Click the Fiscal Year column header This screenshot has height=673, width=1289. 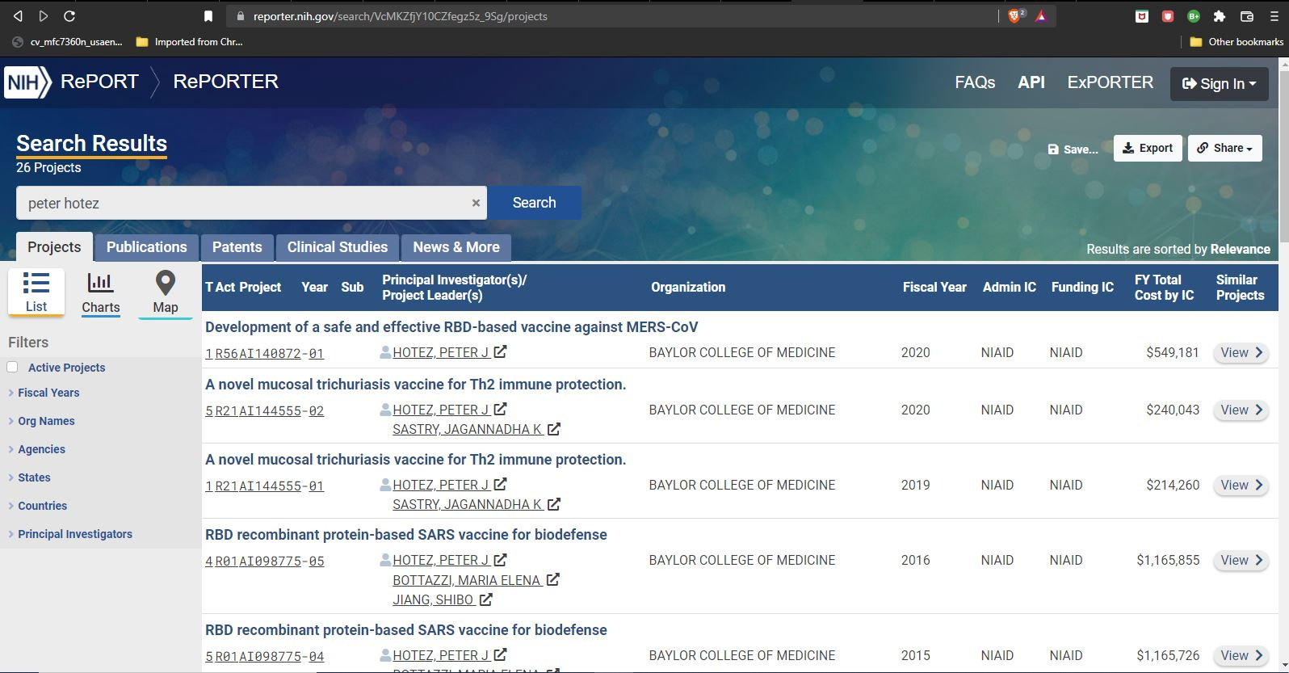[934, 287]
